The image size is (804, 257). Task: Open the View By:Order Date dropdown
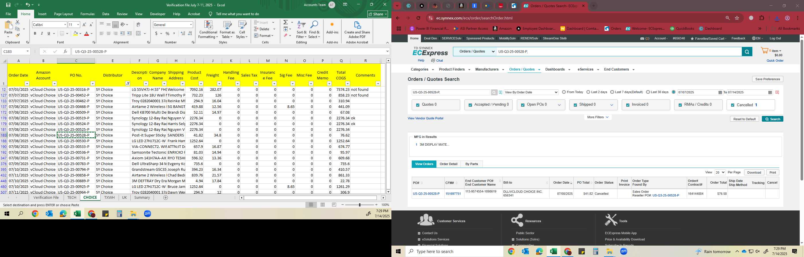coord(531,93)
